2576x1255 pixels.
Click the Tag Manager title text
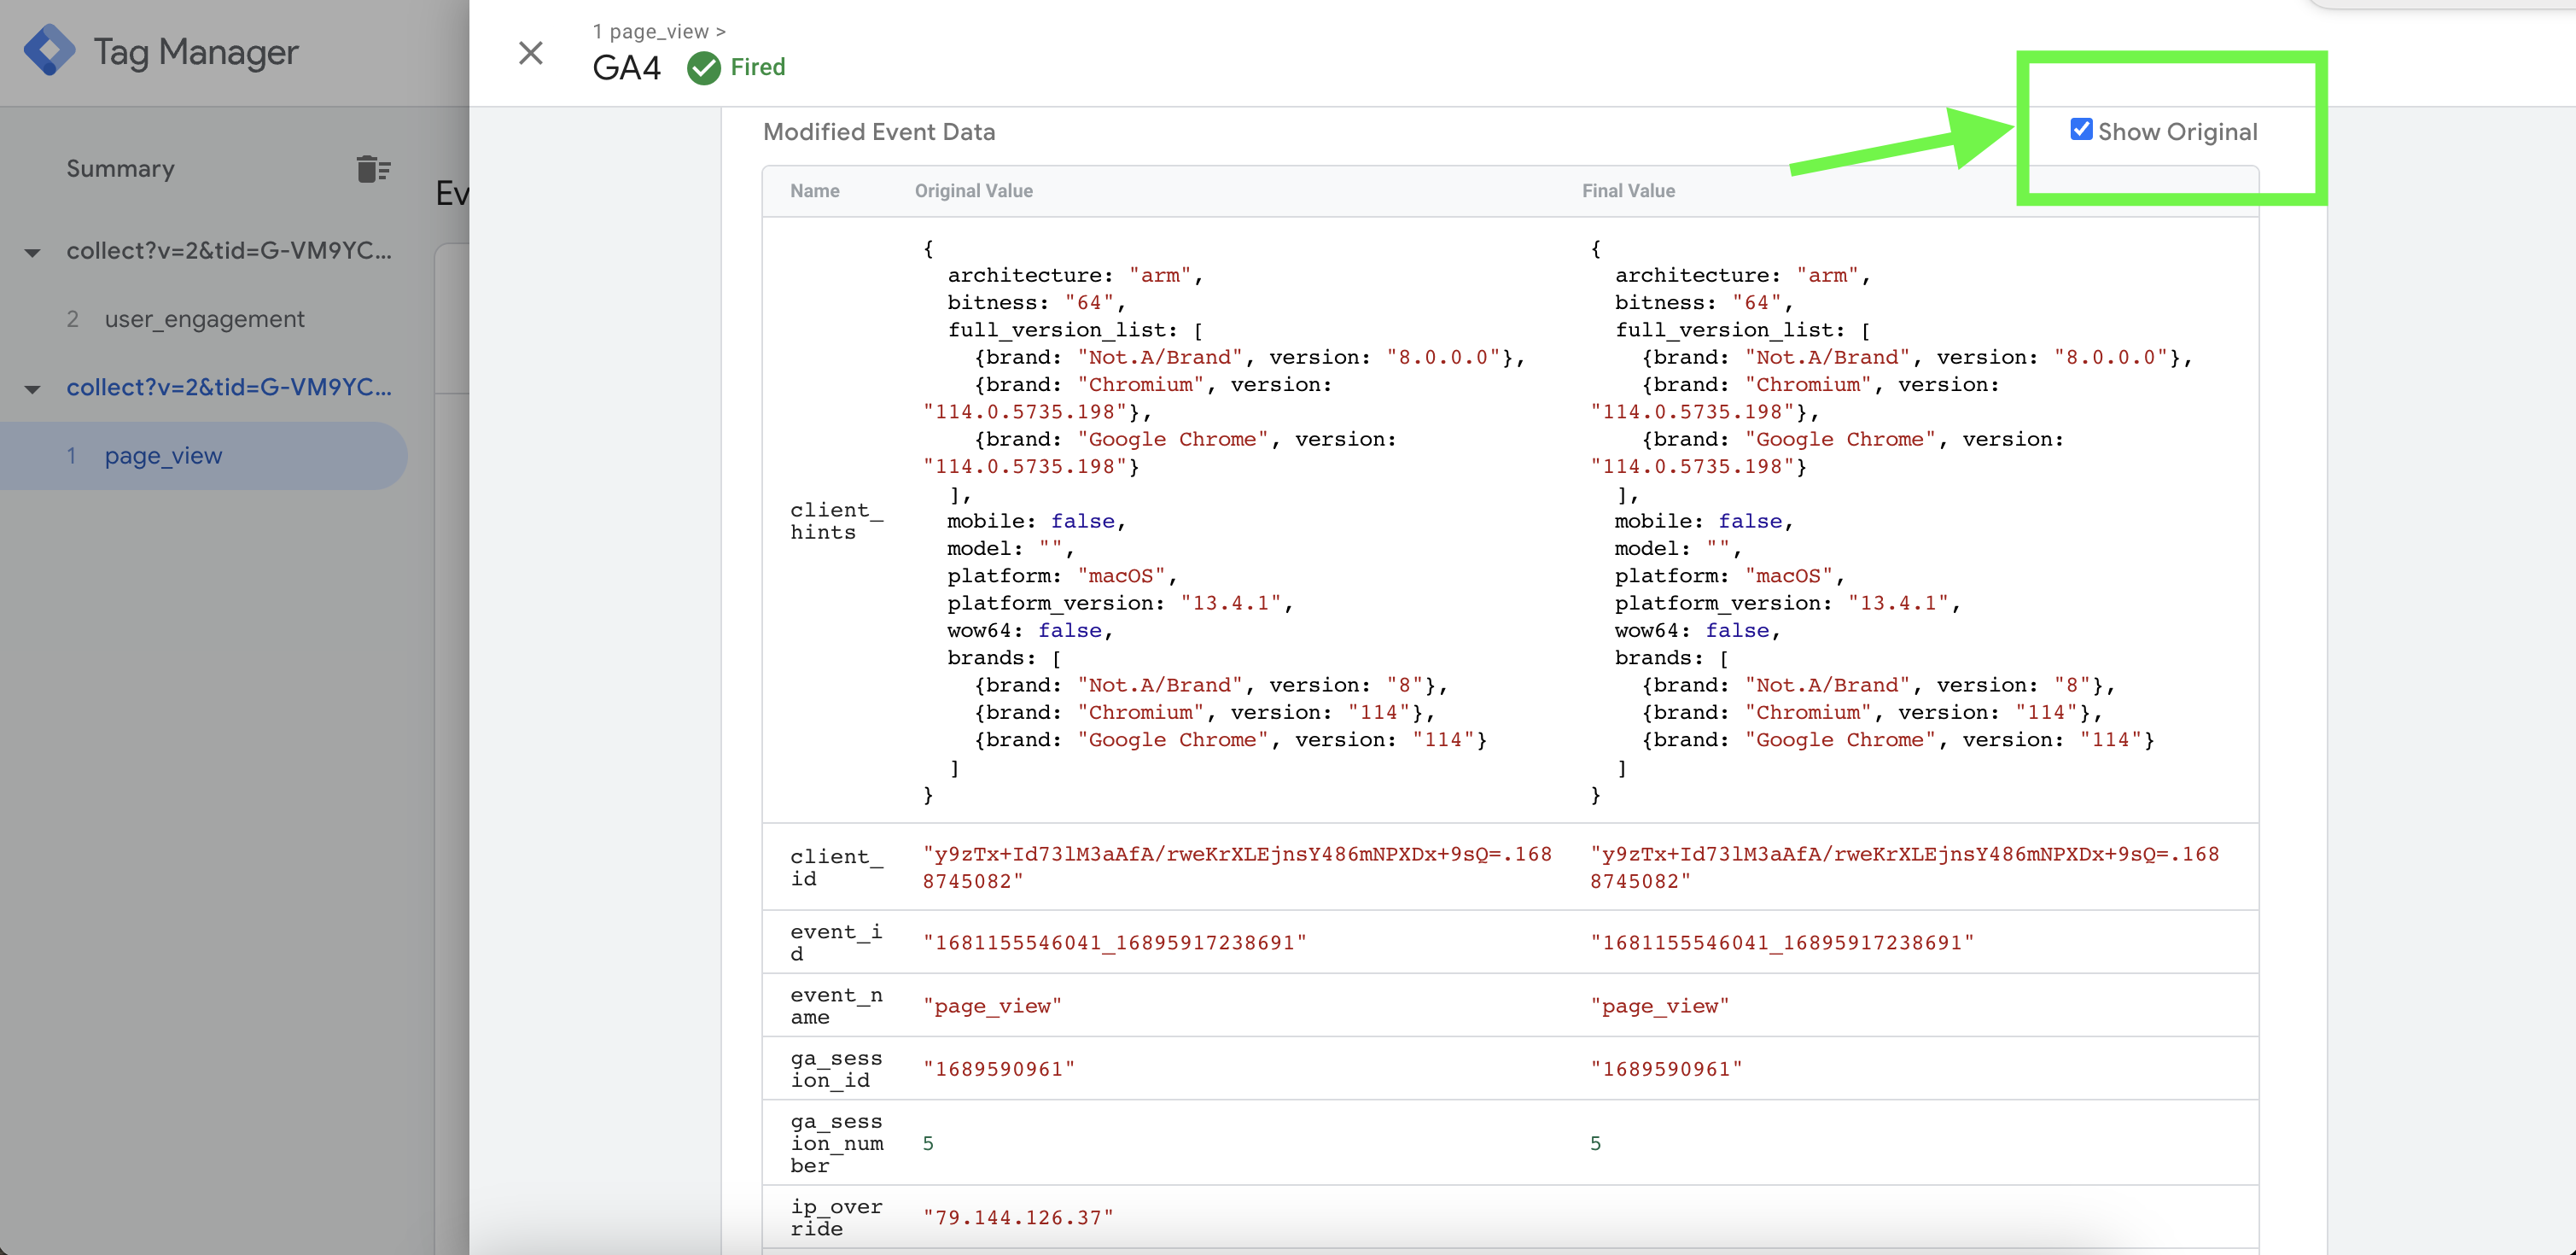(x=196, y=52)
